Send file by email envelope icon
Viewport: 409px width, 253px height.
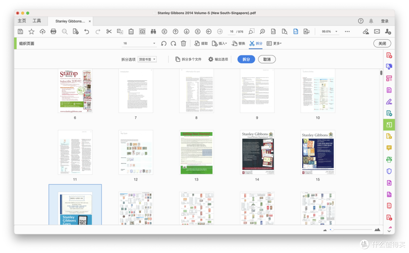pos(377,31)
